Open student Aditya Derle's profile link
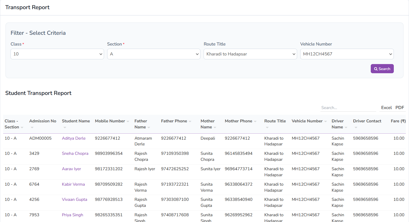This screenshot has width=409, height=222. click(74, 138)
